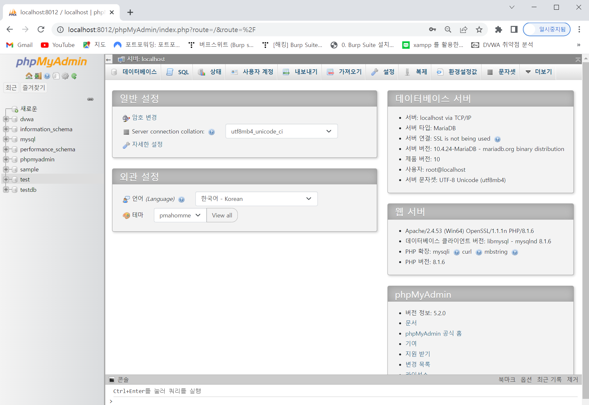Open help icon beside 언어 (Language) label
Screen dimensions: 589x405
pos(181,199)
